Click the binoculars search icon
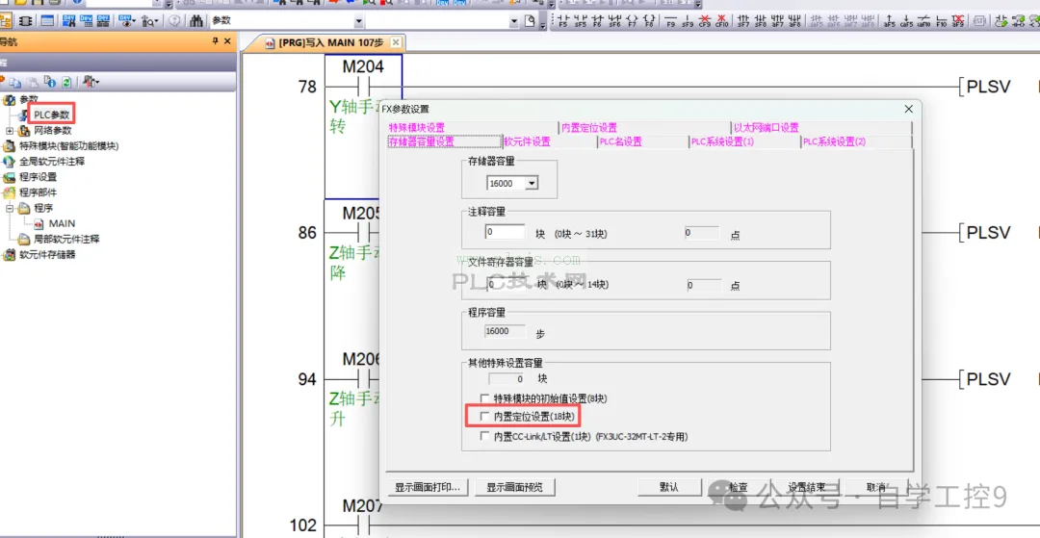 (x=195, y=20)
